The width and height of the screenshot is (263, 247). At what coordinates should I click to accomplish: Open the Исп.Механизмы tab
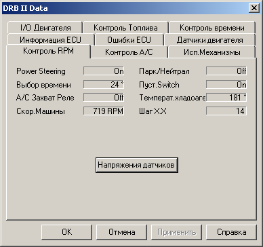pos(211,52)
